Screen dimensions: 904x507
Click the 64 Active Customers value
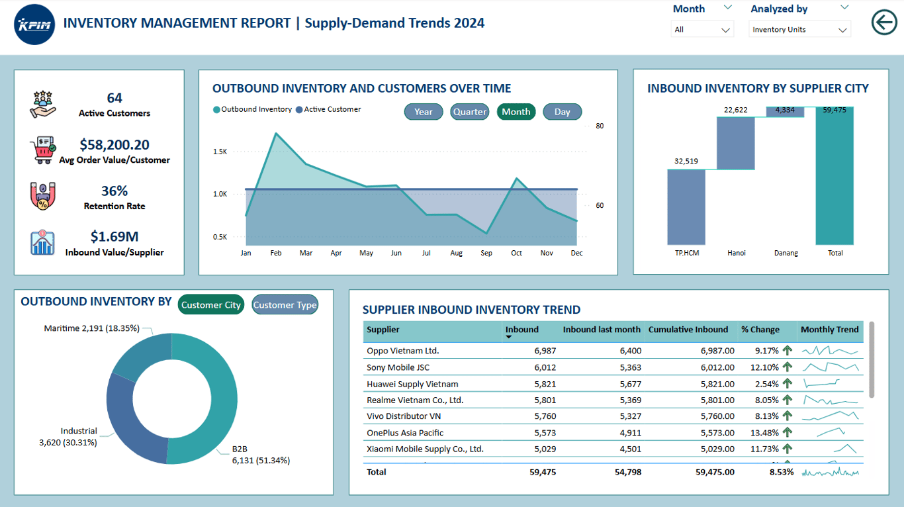[x=114, y=98]
